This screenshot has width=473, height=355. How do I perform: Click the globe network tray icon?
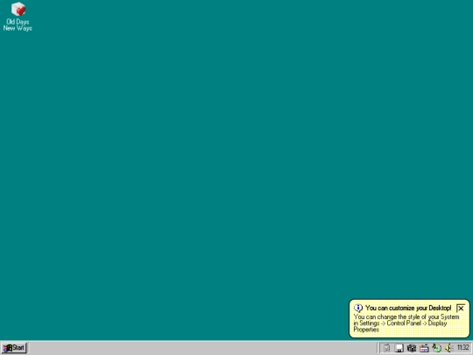pos(436,348)
